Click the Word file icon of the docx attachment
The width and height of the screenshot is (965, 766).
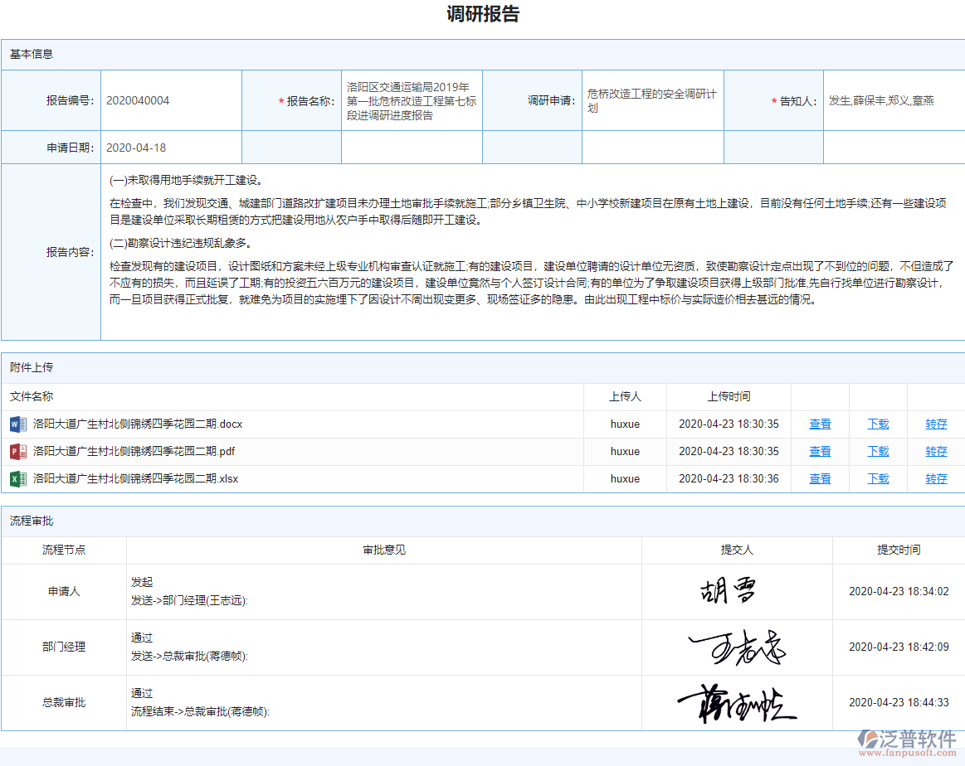tap(19, 424)
